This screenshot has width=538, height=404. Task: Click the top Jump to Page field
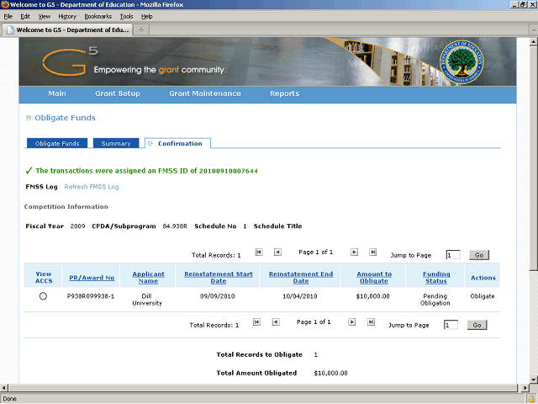(453, 255)
